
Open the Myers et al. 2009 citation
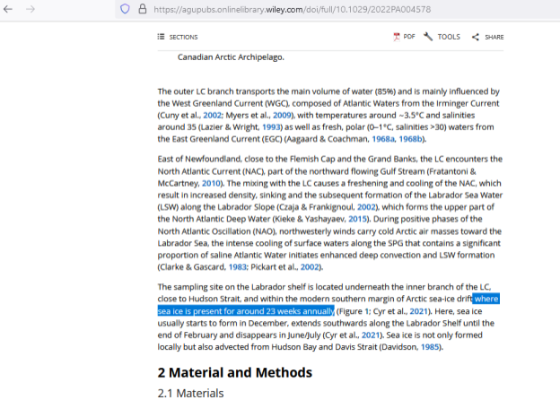pos(282,116)
